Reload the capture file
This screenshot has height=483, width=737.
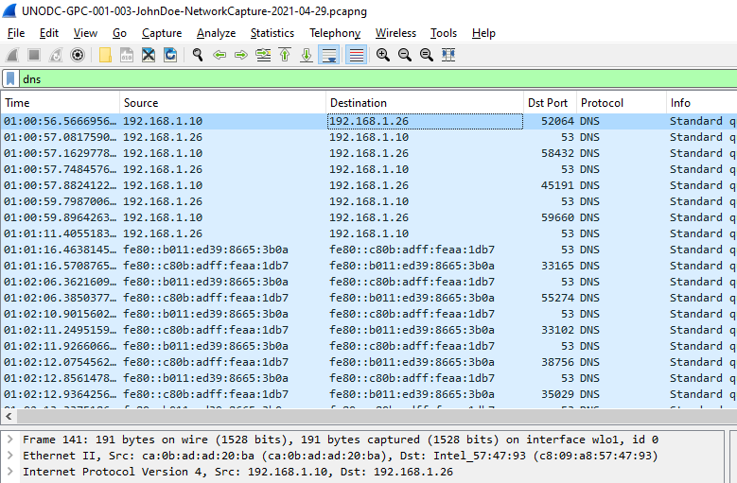pos(170,55)
